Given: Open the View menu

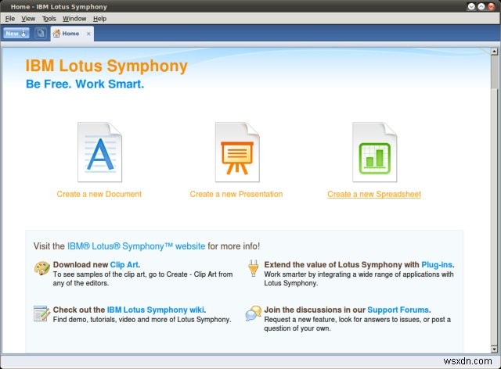Looking at the screenshot, I should point(28,19).
